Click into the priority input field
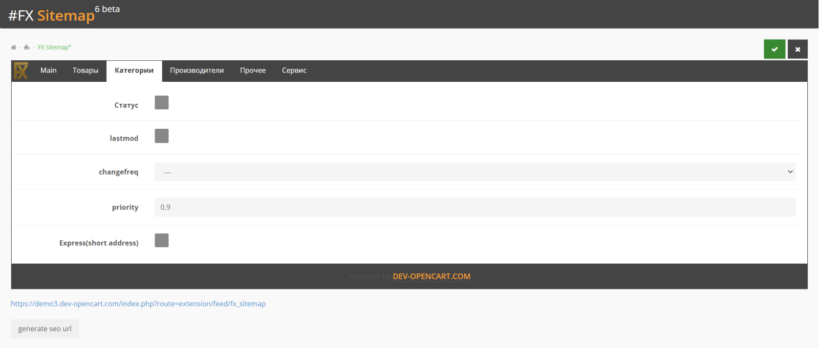 pos(475,207)
